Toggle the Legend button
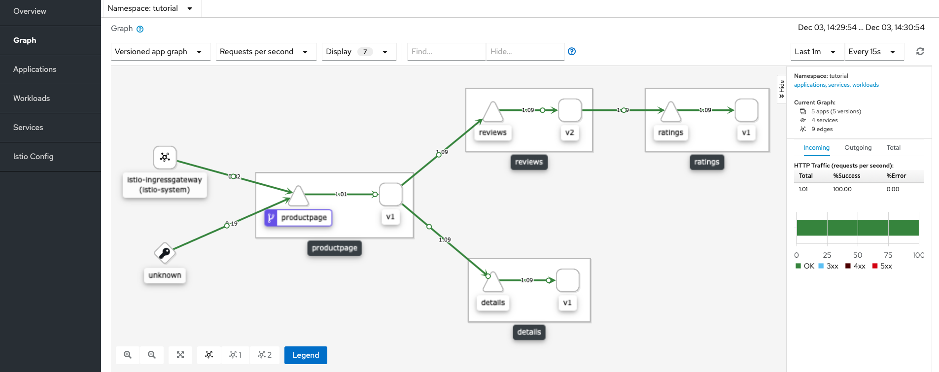 (306, 355)
